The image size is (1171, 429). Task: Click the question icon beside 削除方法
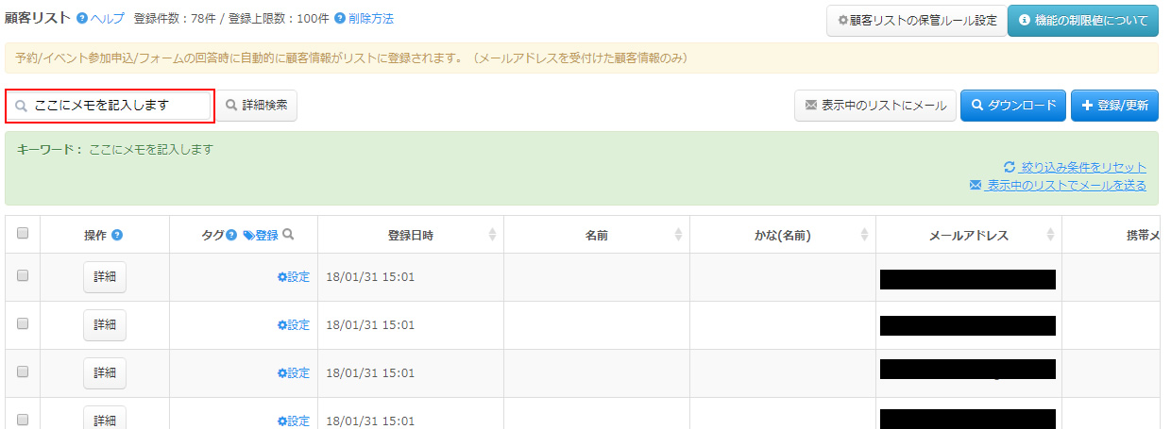pos(340,19)
